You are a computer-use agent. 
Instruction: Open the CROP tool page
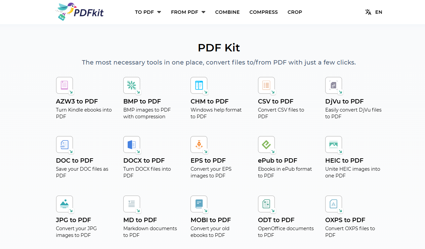295,12
